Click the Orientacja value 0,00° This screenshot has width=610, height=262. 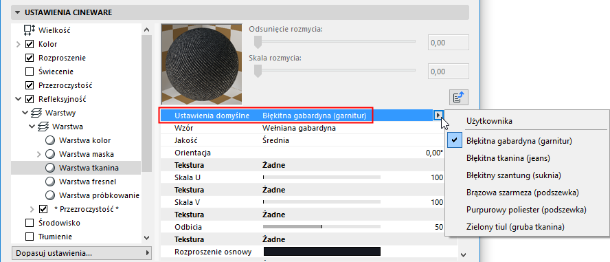[435, 153]
